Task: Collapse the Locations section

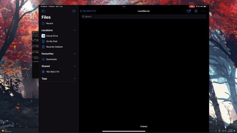Action: (x=75, y=30)
